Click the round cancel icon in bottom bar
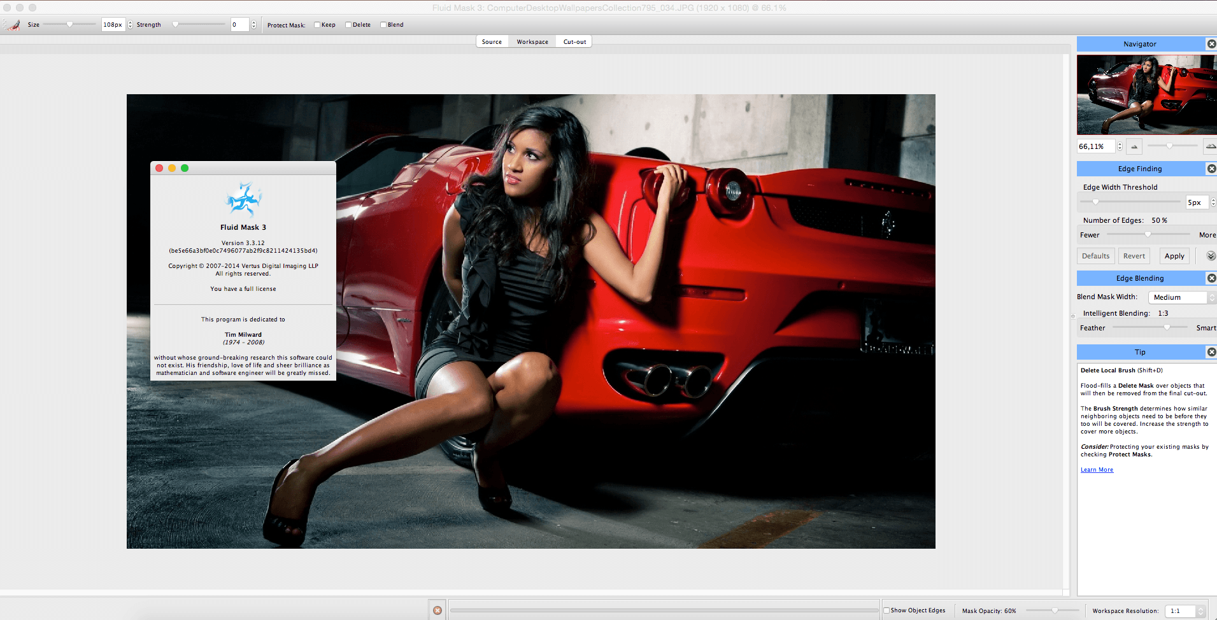 coord(438,610)
